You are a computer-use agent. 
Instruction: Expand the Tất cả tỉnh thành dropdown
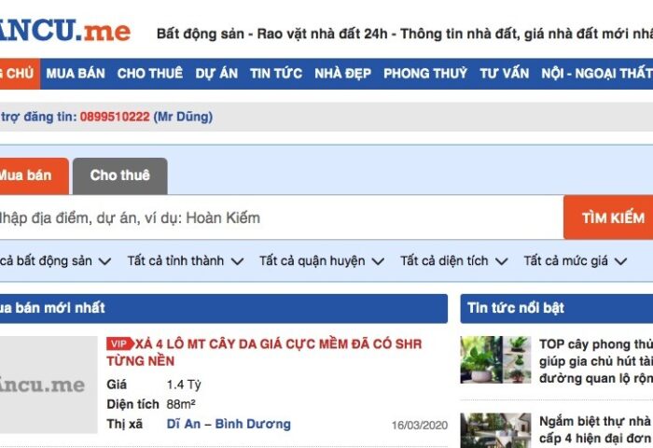pyautogui.click(x=186, y=261)
